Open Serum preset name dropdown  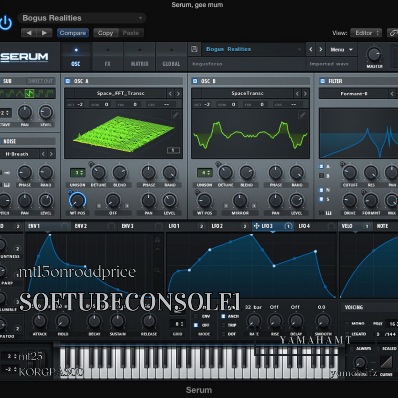pos(253,49)
